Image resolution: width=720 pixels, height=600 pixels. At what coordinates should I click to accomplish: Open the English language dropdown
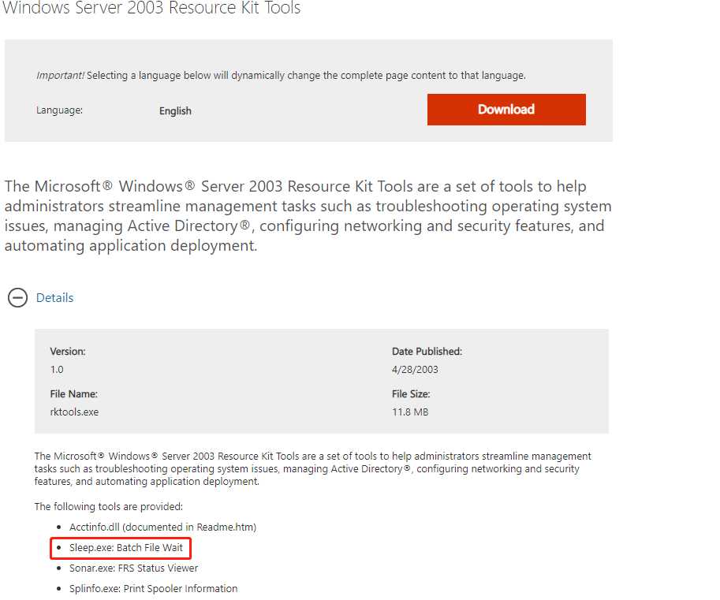click(175, 111)
